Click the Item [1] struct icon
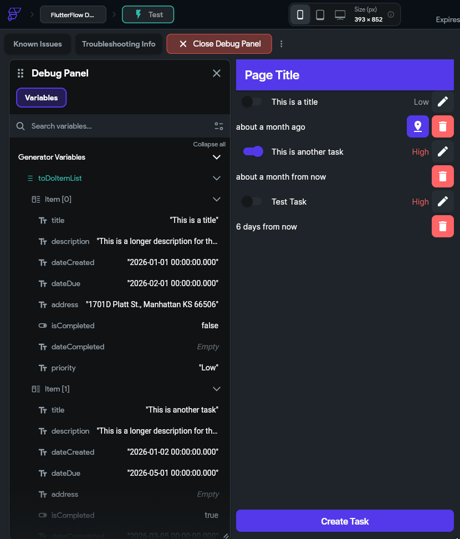 35,389
